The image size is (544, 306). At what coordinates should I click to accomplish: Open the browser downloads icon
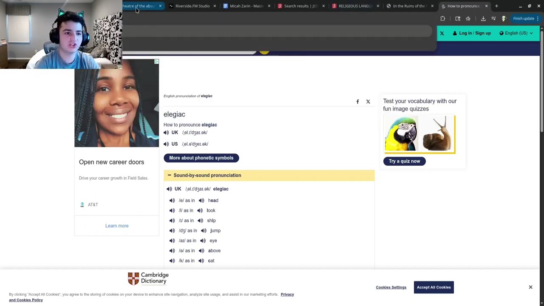pyautogui.click(x=483, y=18)
